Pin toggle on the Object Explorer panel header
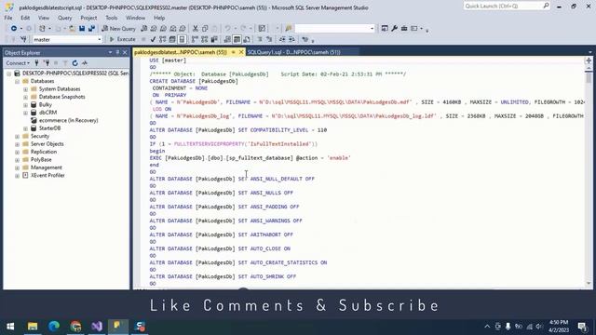The width and height of the screenshot is (596, 335). [x=117, y=52]
